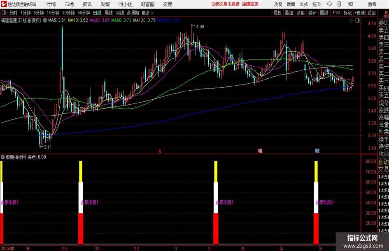Click the 统计 statistics toolbar button

coord(312,13)
